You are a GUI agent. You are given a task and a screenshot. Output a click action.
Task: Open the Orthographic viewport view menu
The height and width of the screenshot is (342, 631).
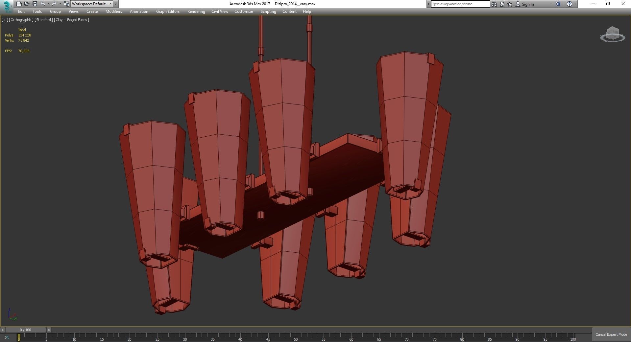[x=21, y=20]
